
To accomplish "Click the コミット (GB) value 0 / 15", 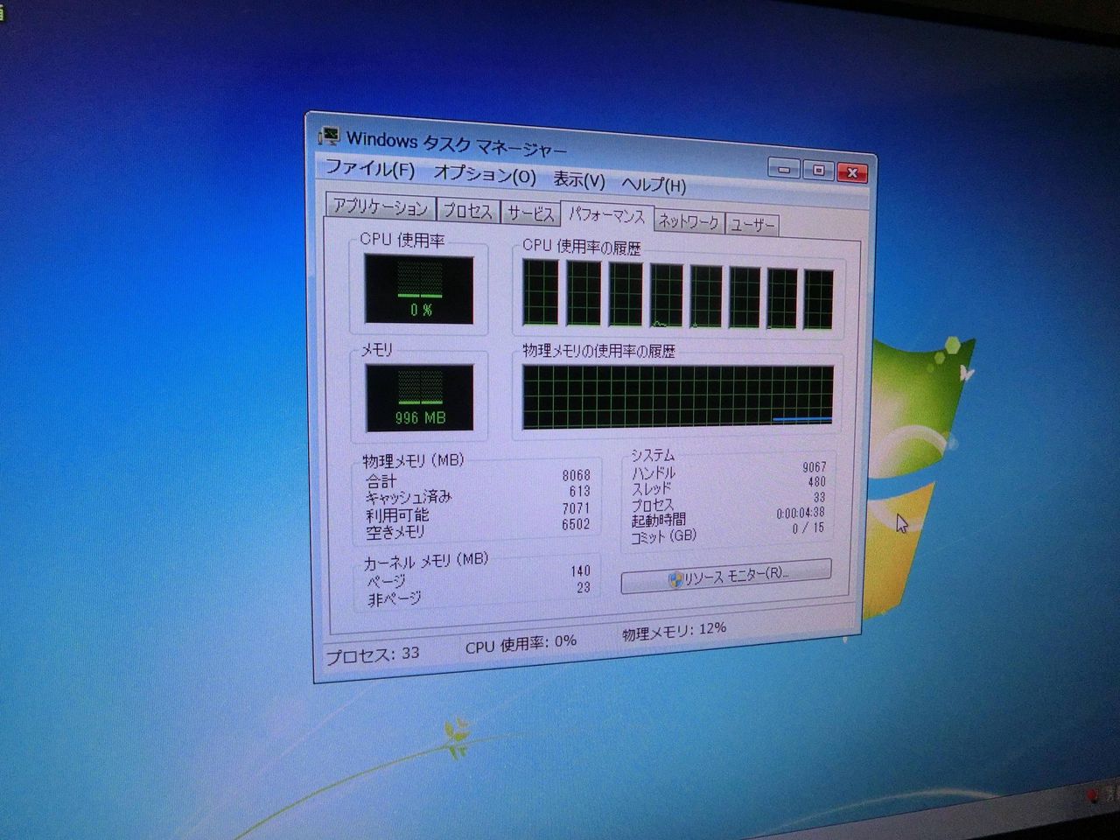I will coord(808,528).
